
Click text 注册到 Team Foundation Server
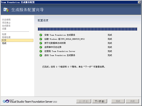click(x=60, y=51)
